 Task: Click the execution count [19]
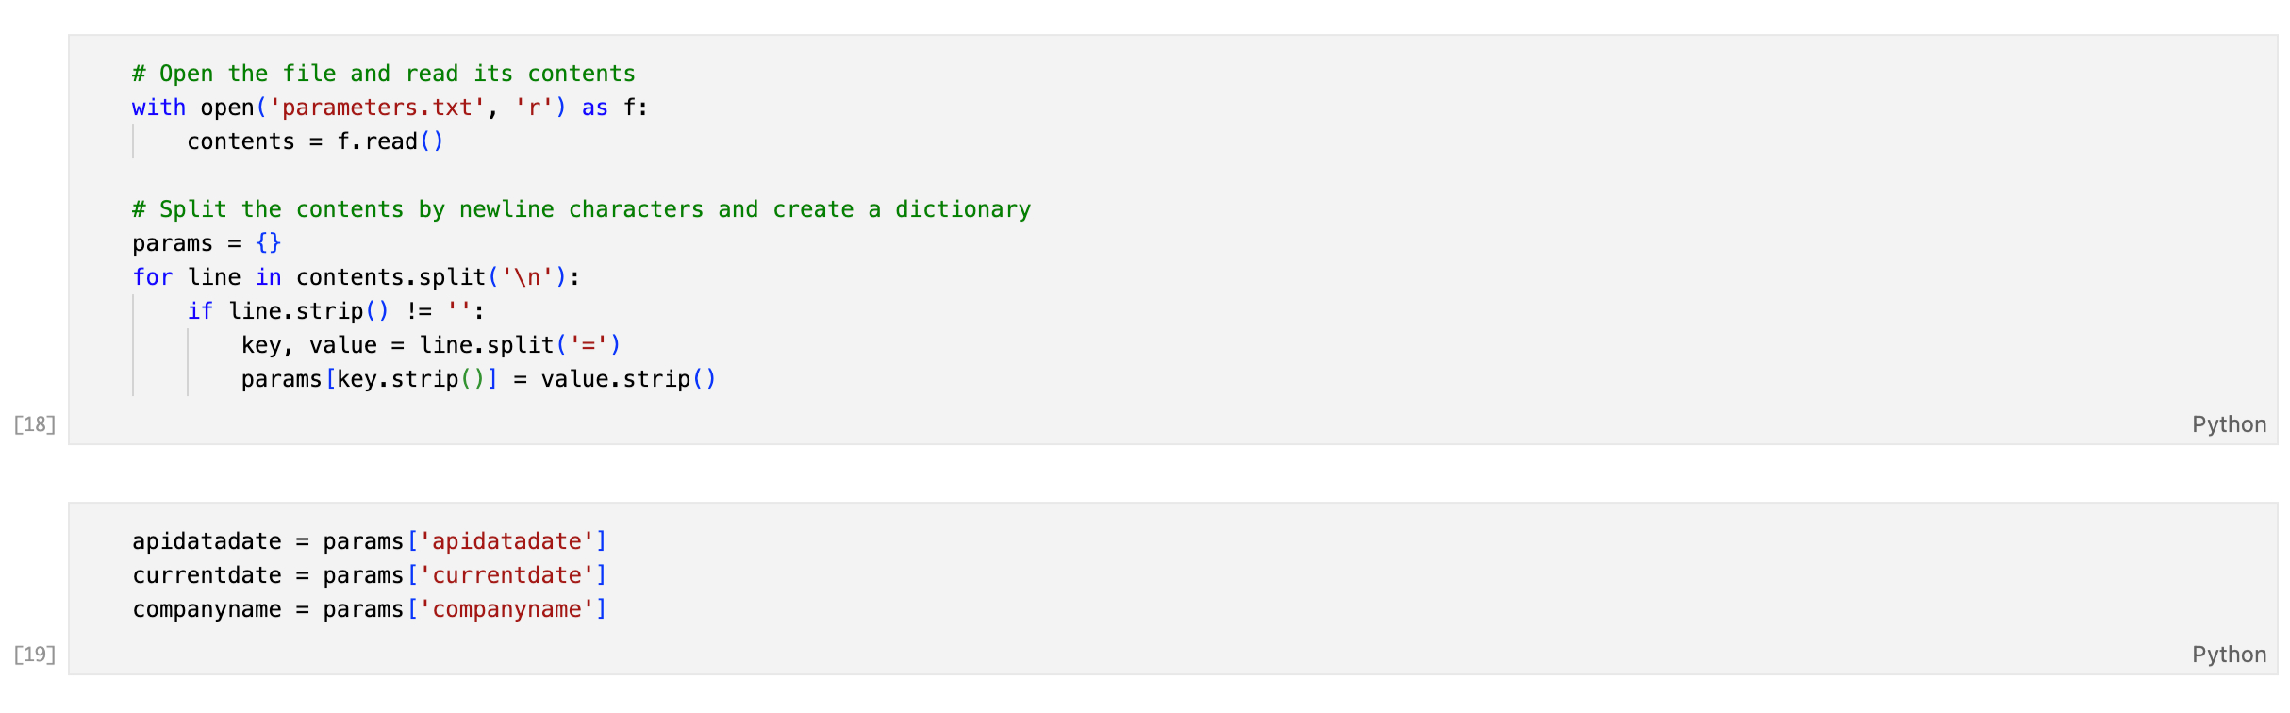click(x=35, y=655)
